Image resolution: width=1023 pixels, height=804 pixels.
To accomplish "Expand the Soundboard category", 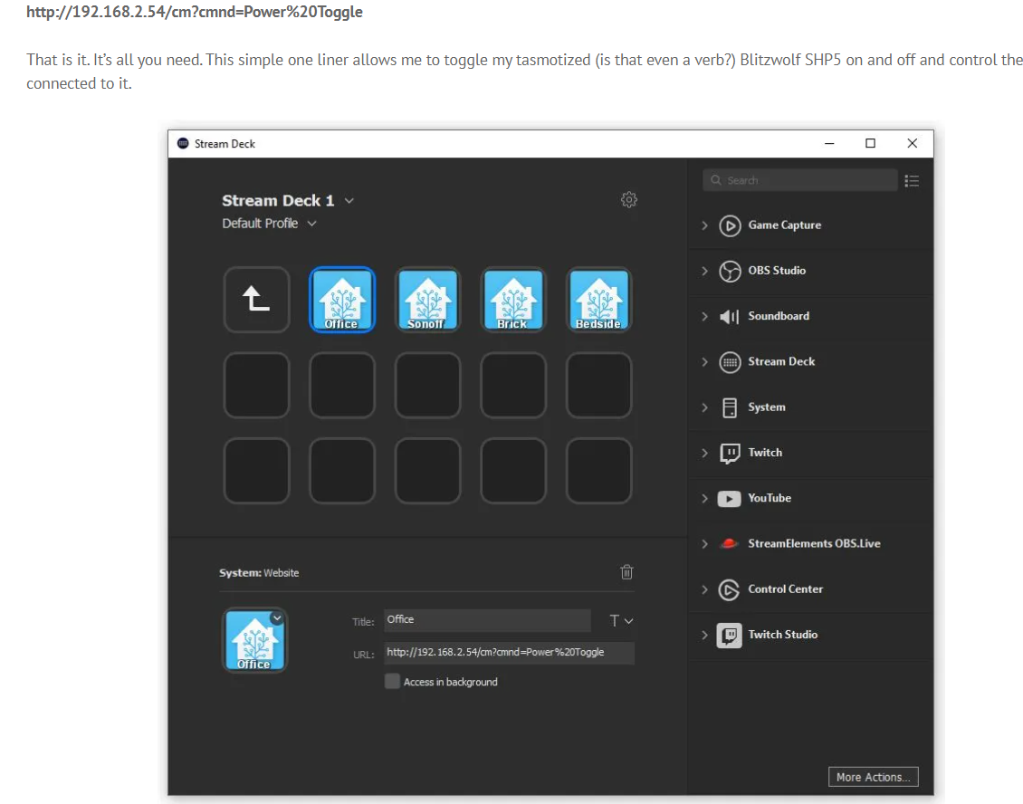I will coord(704,317).
